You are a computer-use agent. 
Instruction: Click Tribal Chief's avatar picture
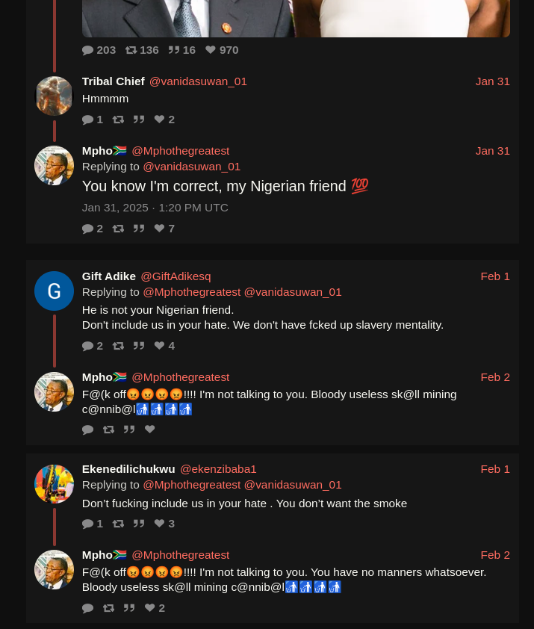55,96
